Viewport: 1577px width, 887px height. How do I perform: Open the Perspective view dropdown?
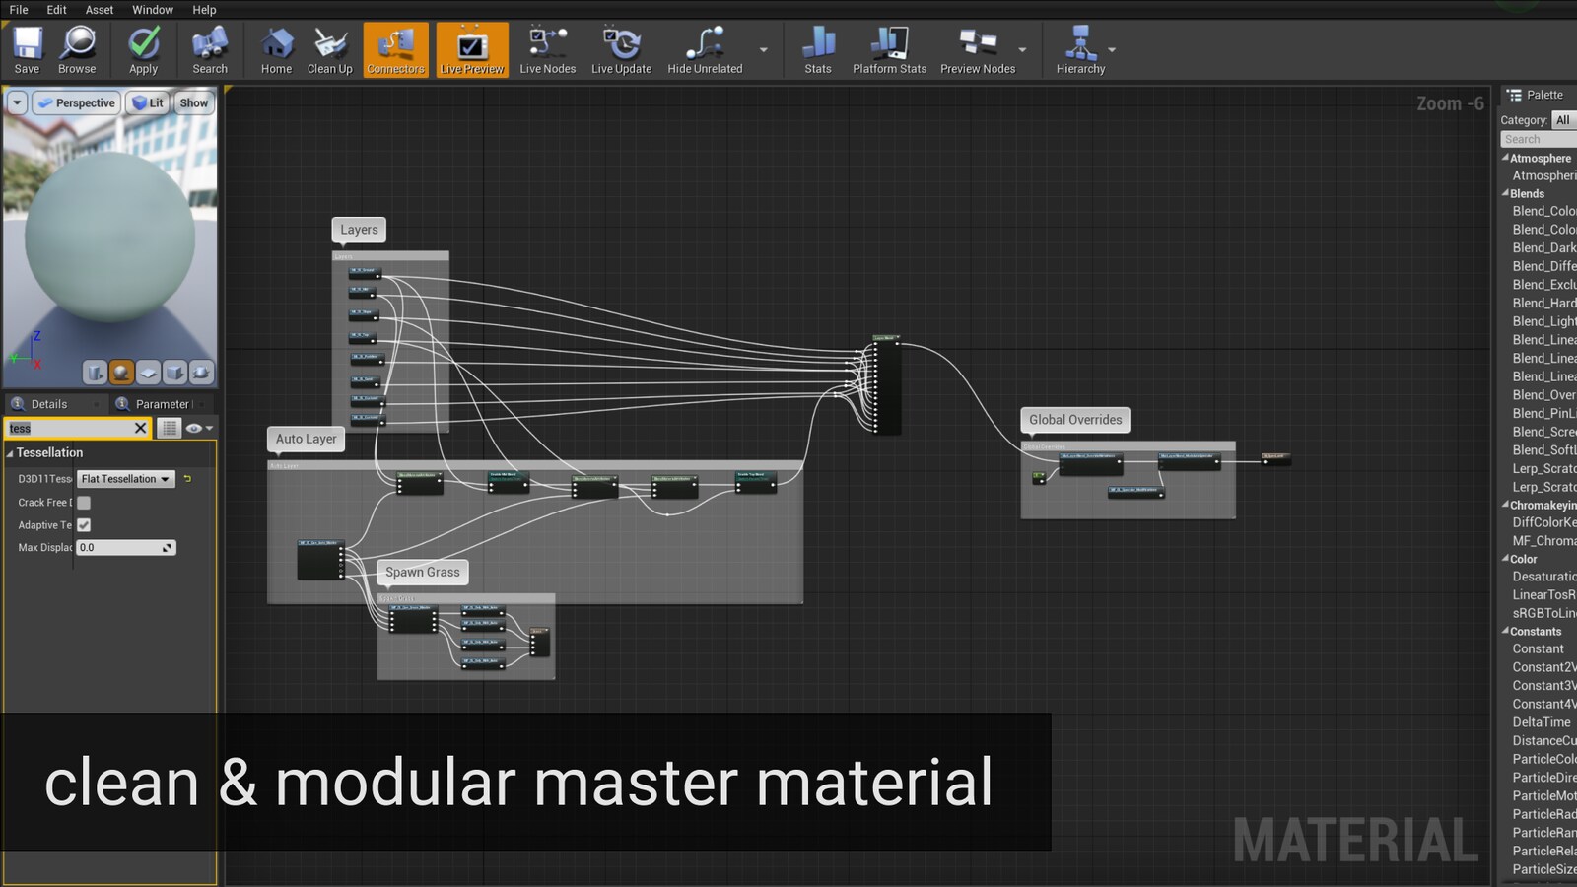coord(75,102)
